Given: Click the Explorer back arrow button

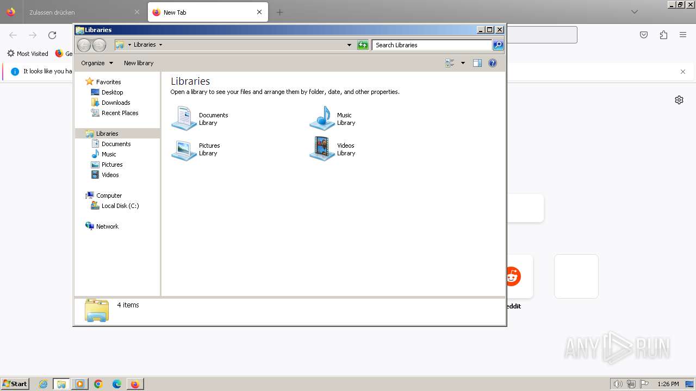Looking at the screenshot, I should click(84, 45).
